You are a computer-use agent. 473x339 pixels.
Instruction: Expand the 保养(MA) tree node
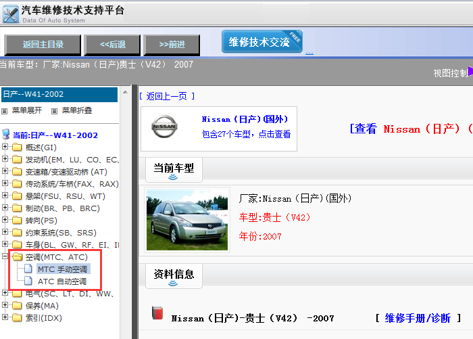5,305
